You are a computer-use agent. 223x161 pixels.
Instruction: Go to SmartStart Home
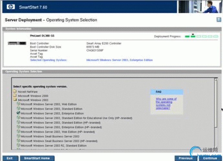click(37, 158)
